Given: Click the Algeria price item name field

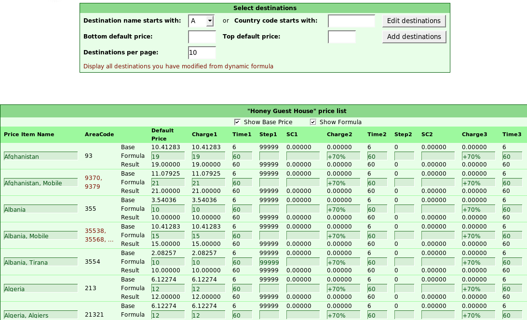Looking at the screenshot, I should (x=41, y=288).
